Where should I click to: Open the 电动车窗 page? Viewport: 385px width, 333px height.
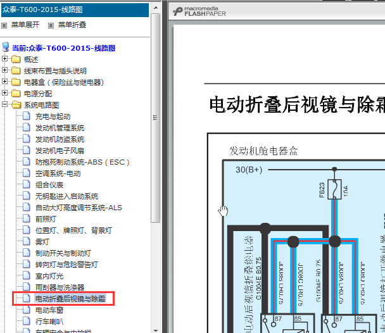[x=49, y=310]
